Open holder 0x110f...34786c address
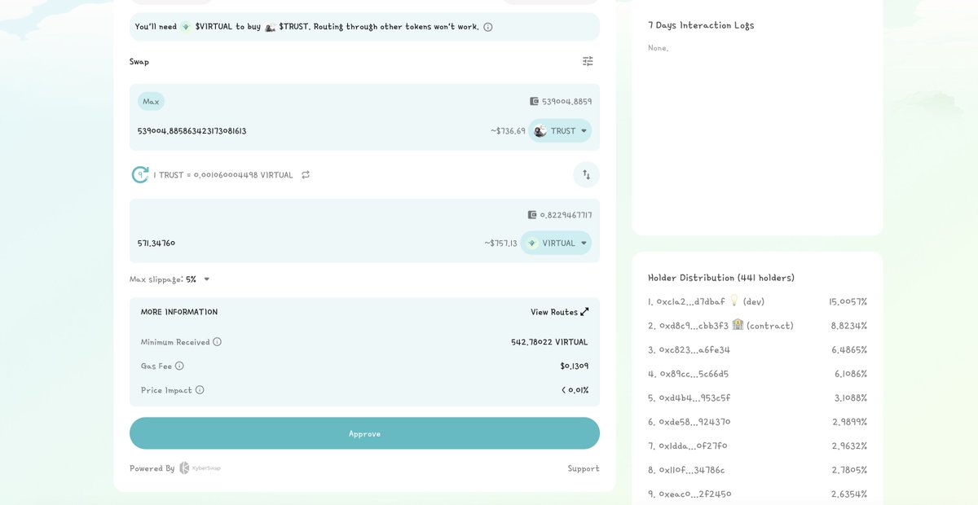 692,470
